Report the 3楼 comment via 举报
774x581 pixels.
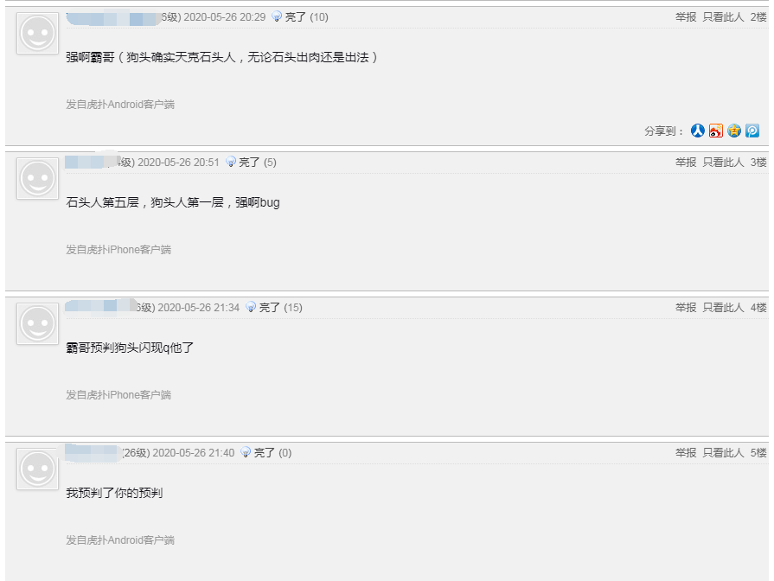(686, 163)
